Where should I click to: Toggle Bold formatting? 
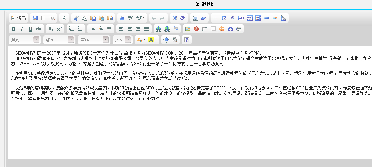pos(13,29)
